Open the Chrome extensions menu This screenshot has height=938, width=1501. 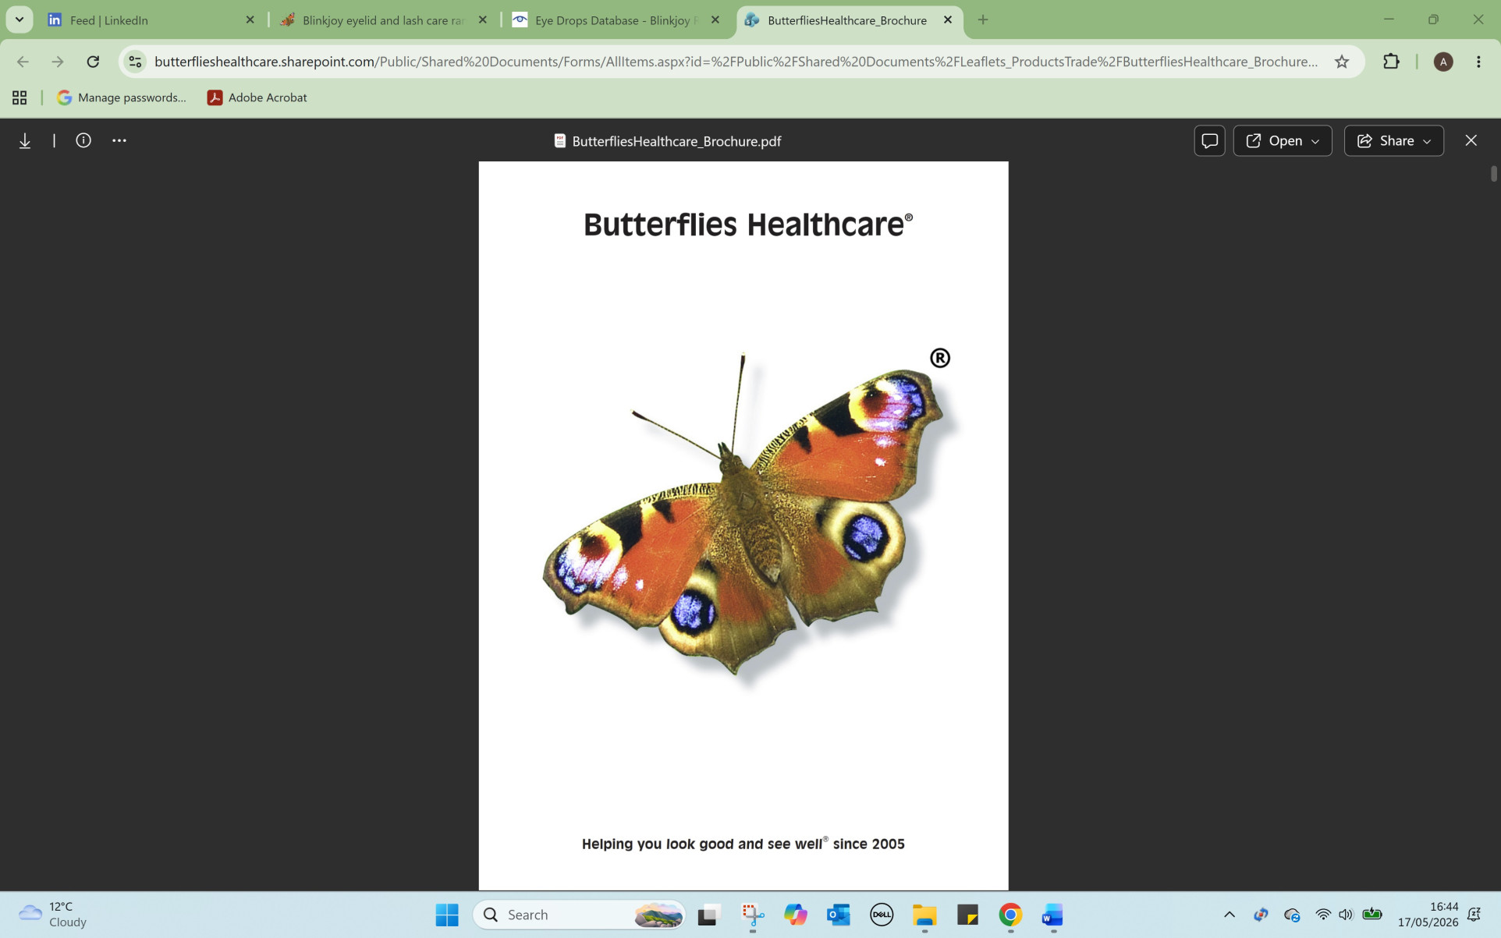tap(1391, 62)
